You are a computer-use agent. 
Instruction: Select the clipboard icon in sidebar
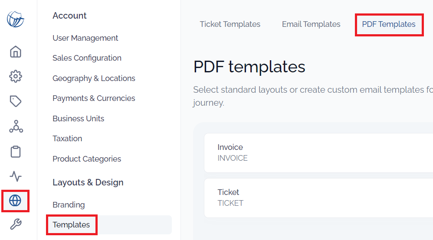pos(16,152)
